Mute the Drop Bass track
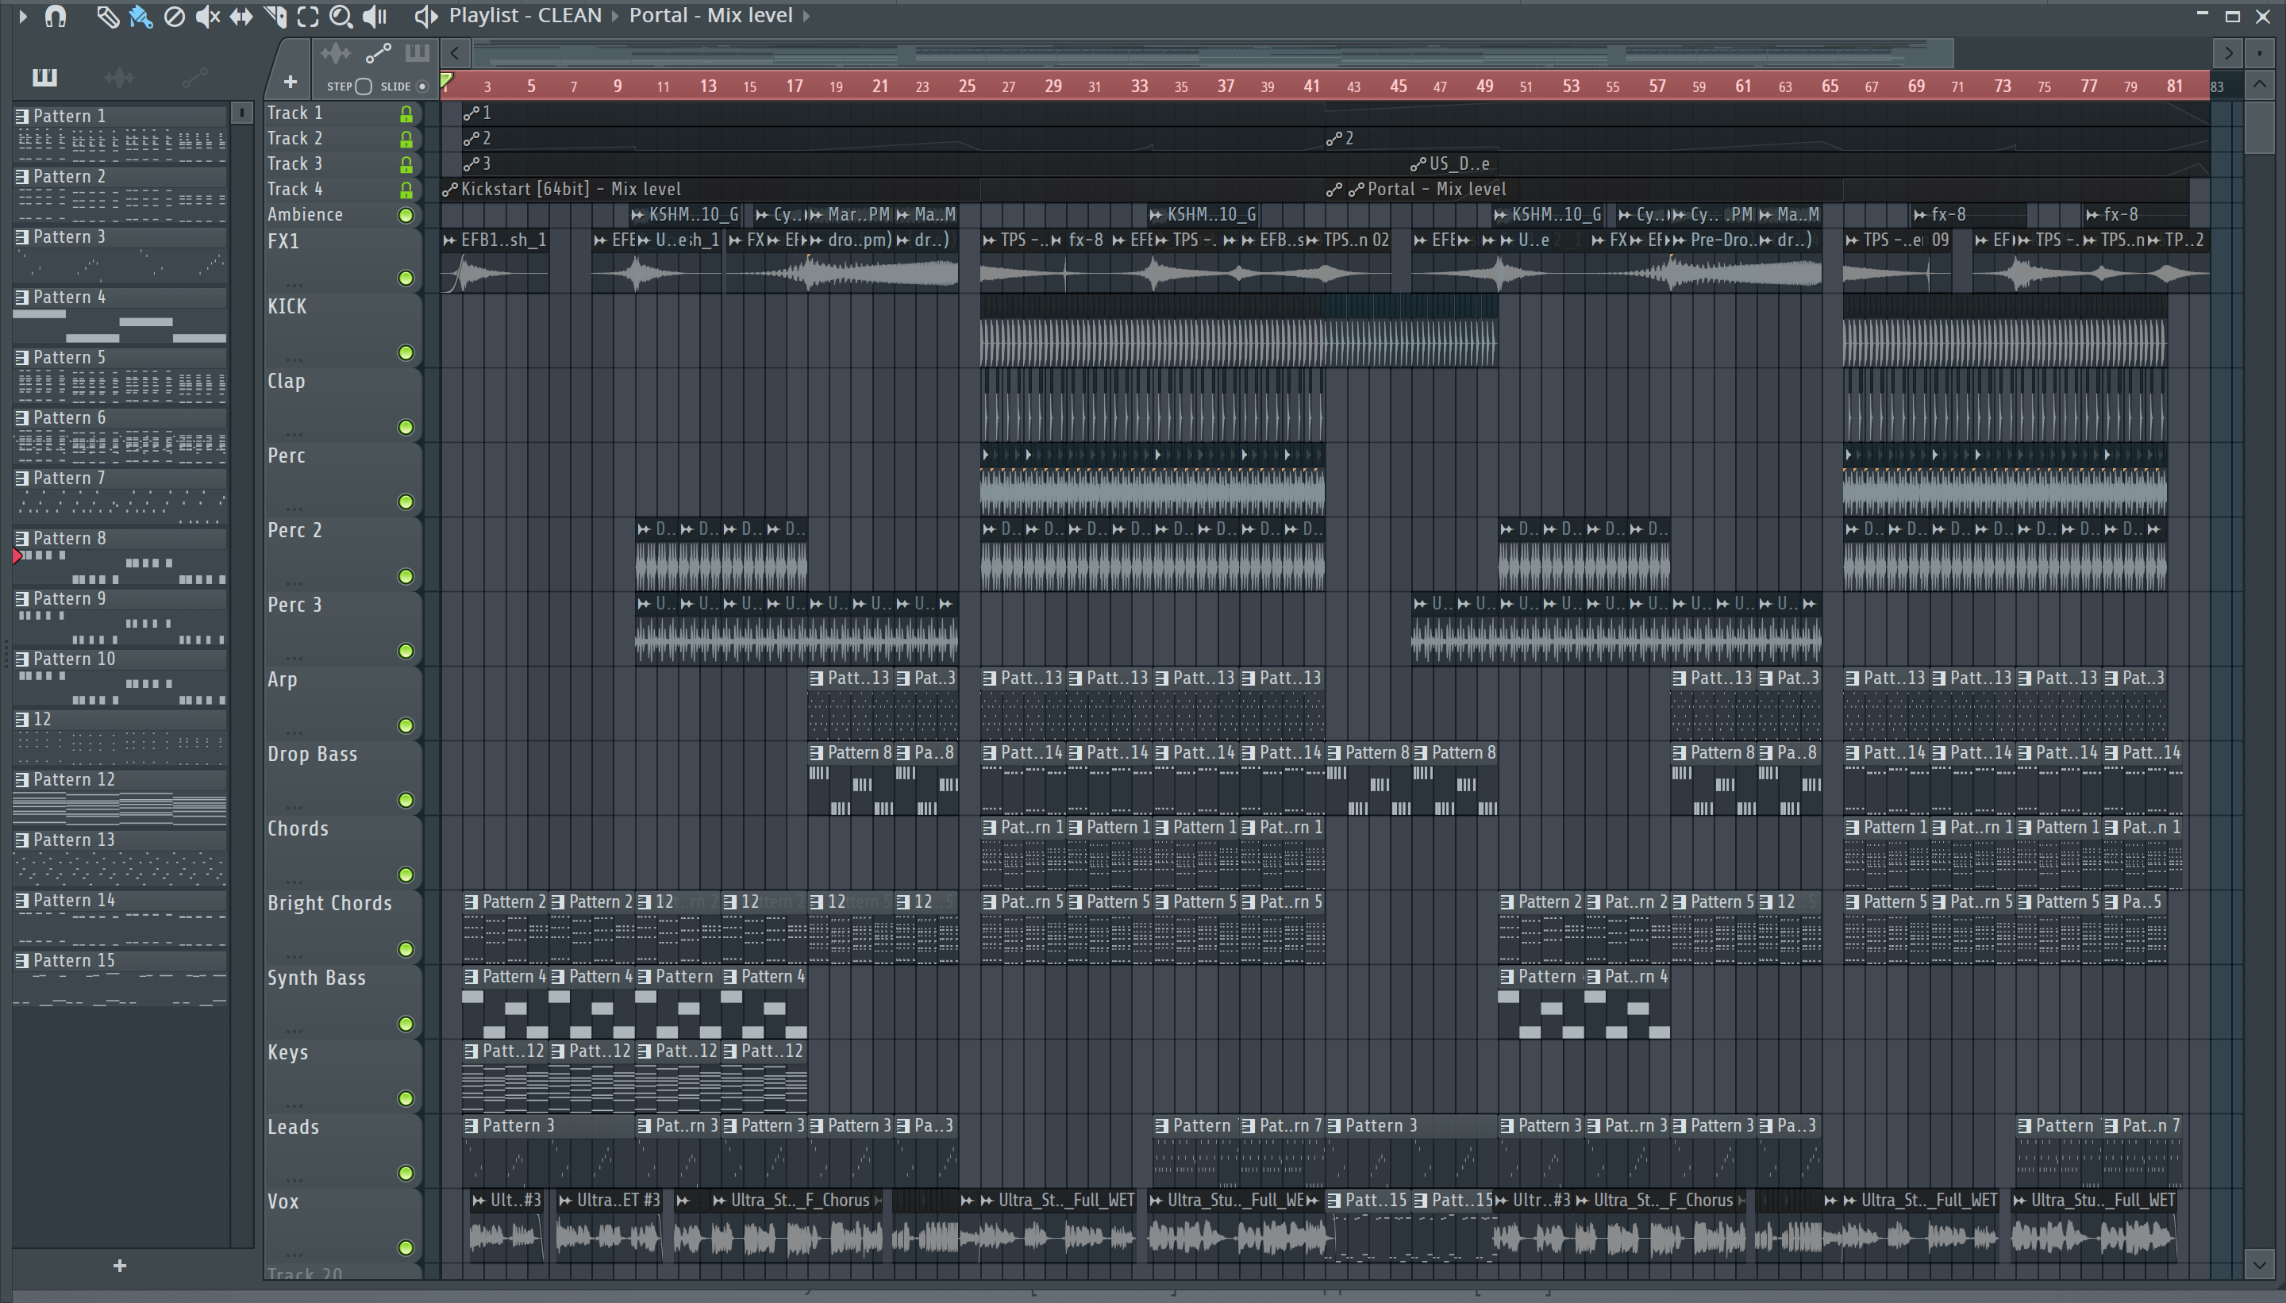Image resolution: width=2286 pixels, height=1303 pixels. pyautogui.click(x=406, y=800)
